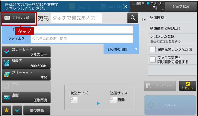Open ジョブ状況 job status
The height and width of the screenshot is (116, 198).
(x=181, y=6)
